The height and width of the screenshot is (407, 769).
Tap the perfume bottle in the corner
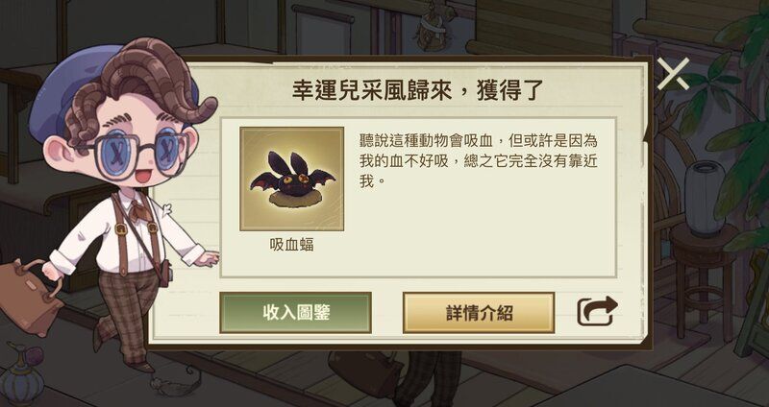[22, 375]
